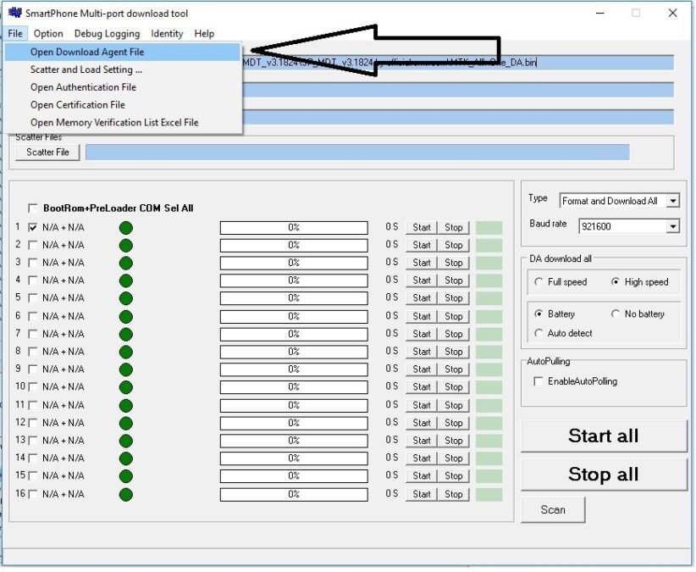Choose Open Authentication File
This screenshot has width=696, height=572.
point(123,87)
